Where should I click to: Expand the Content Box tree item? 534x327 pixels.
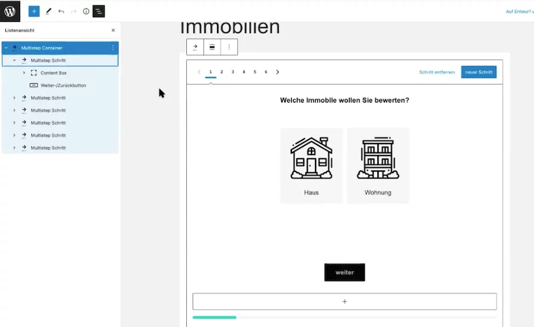24,73
